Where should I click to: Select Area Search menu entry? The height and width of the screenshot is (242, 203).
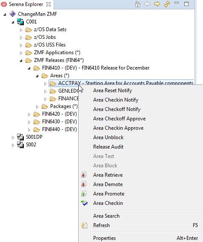(x=106, y=216)
